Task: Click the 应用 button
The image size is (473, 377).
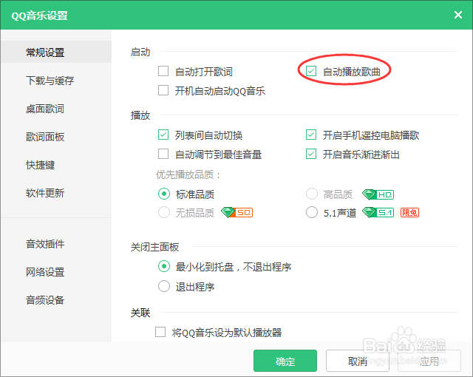Action: tap(429, 361)
